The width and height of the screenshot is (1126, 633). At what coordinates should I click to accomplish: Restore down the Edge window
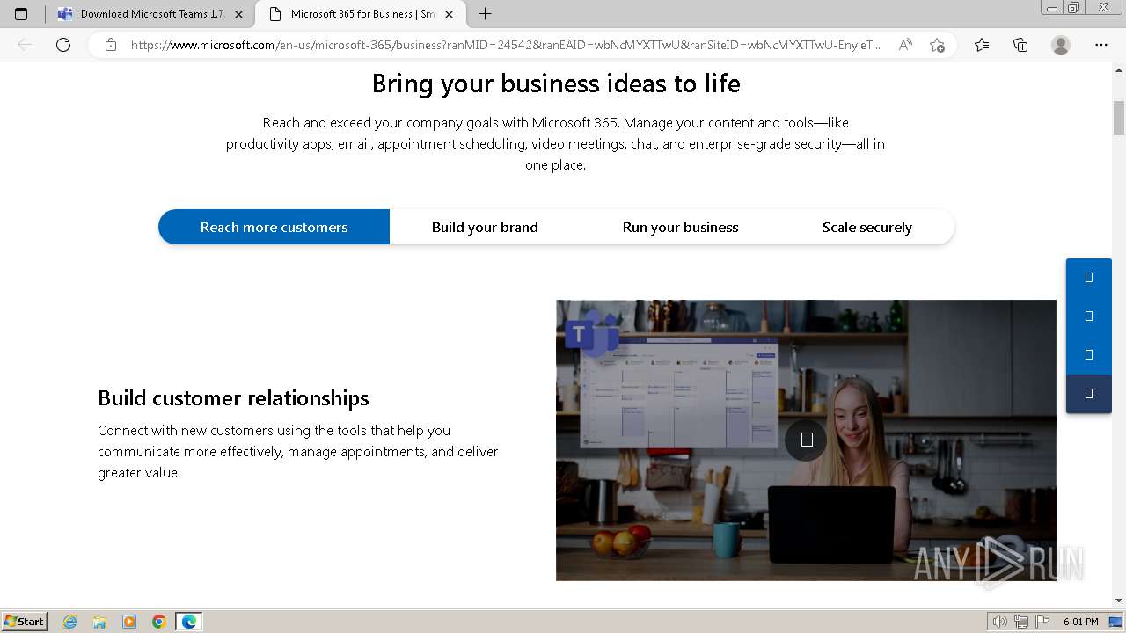pos(1074,8)
